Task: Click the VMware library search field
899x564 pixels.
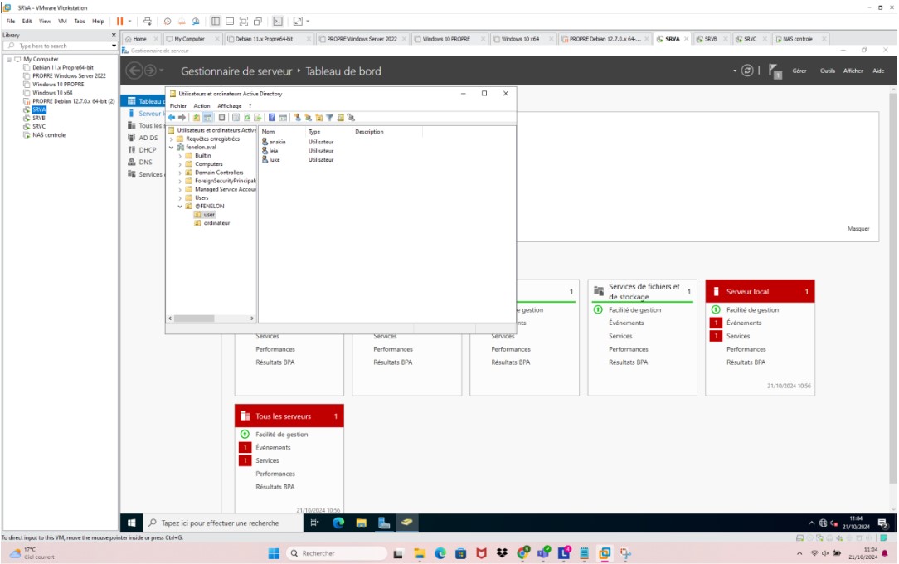Action: 59,46
